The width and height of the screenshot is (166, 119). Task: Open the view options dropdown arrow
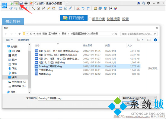[142, 40]
